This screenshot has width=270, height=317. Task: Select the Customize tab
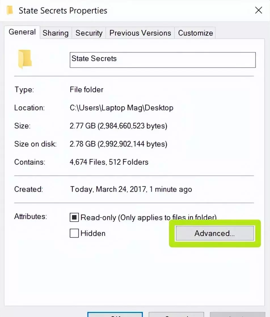coord(195,33)
